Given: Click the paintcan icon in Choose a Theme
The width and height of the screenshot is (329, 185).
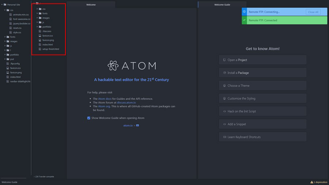Looking at the screenshot, I should pyautogui.click(x=224, y=86).
